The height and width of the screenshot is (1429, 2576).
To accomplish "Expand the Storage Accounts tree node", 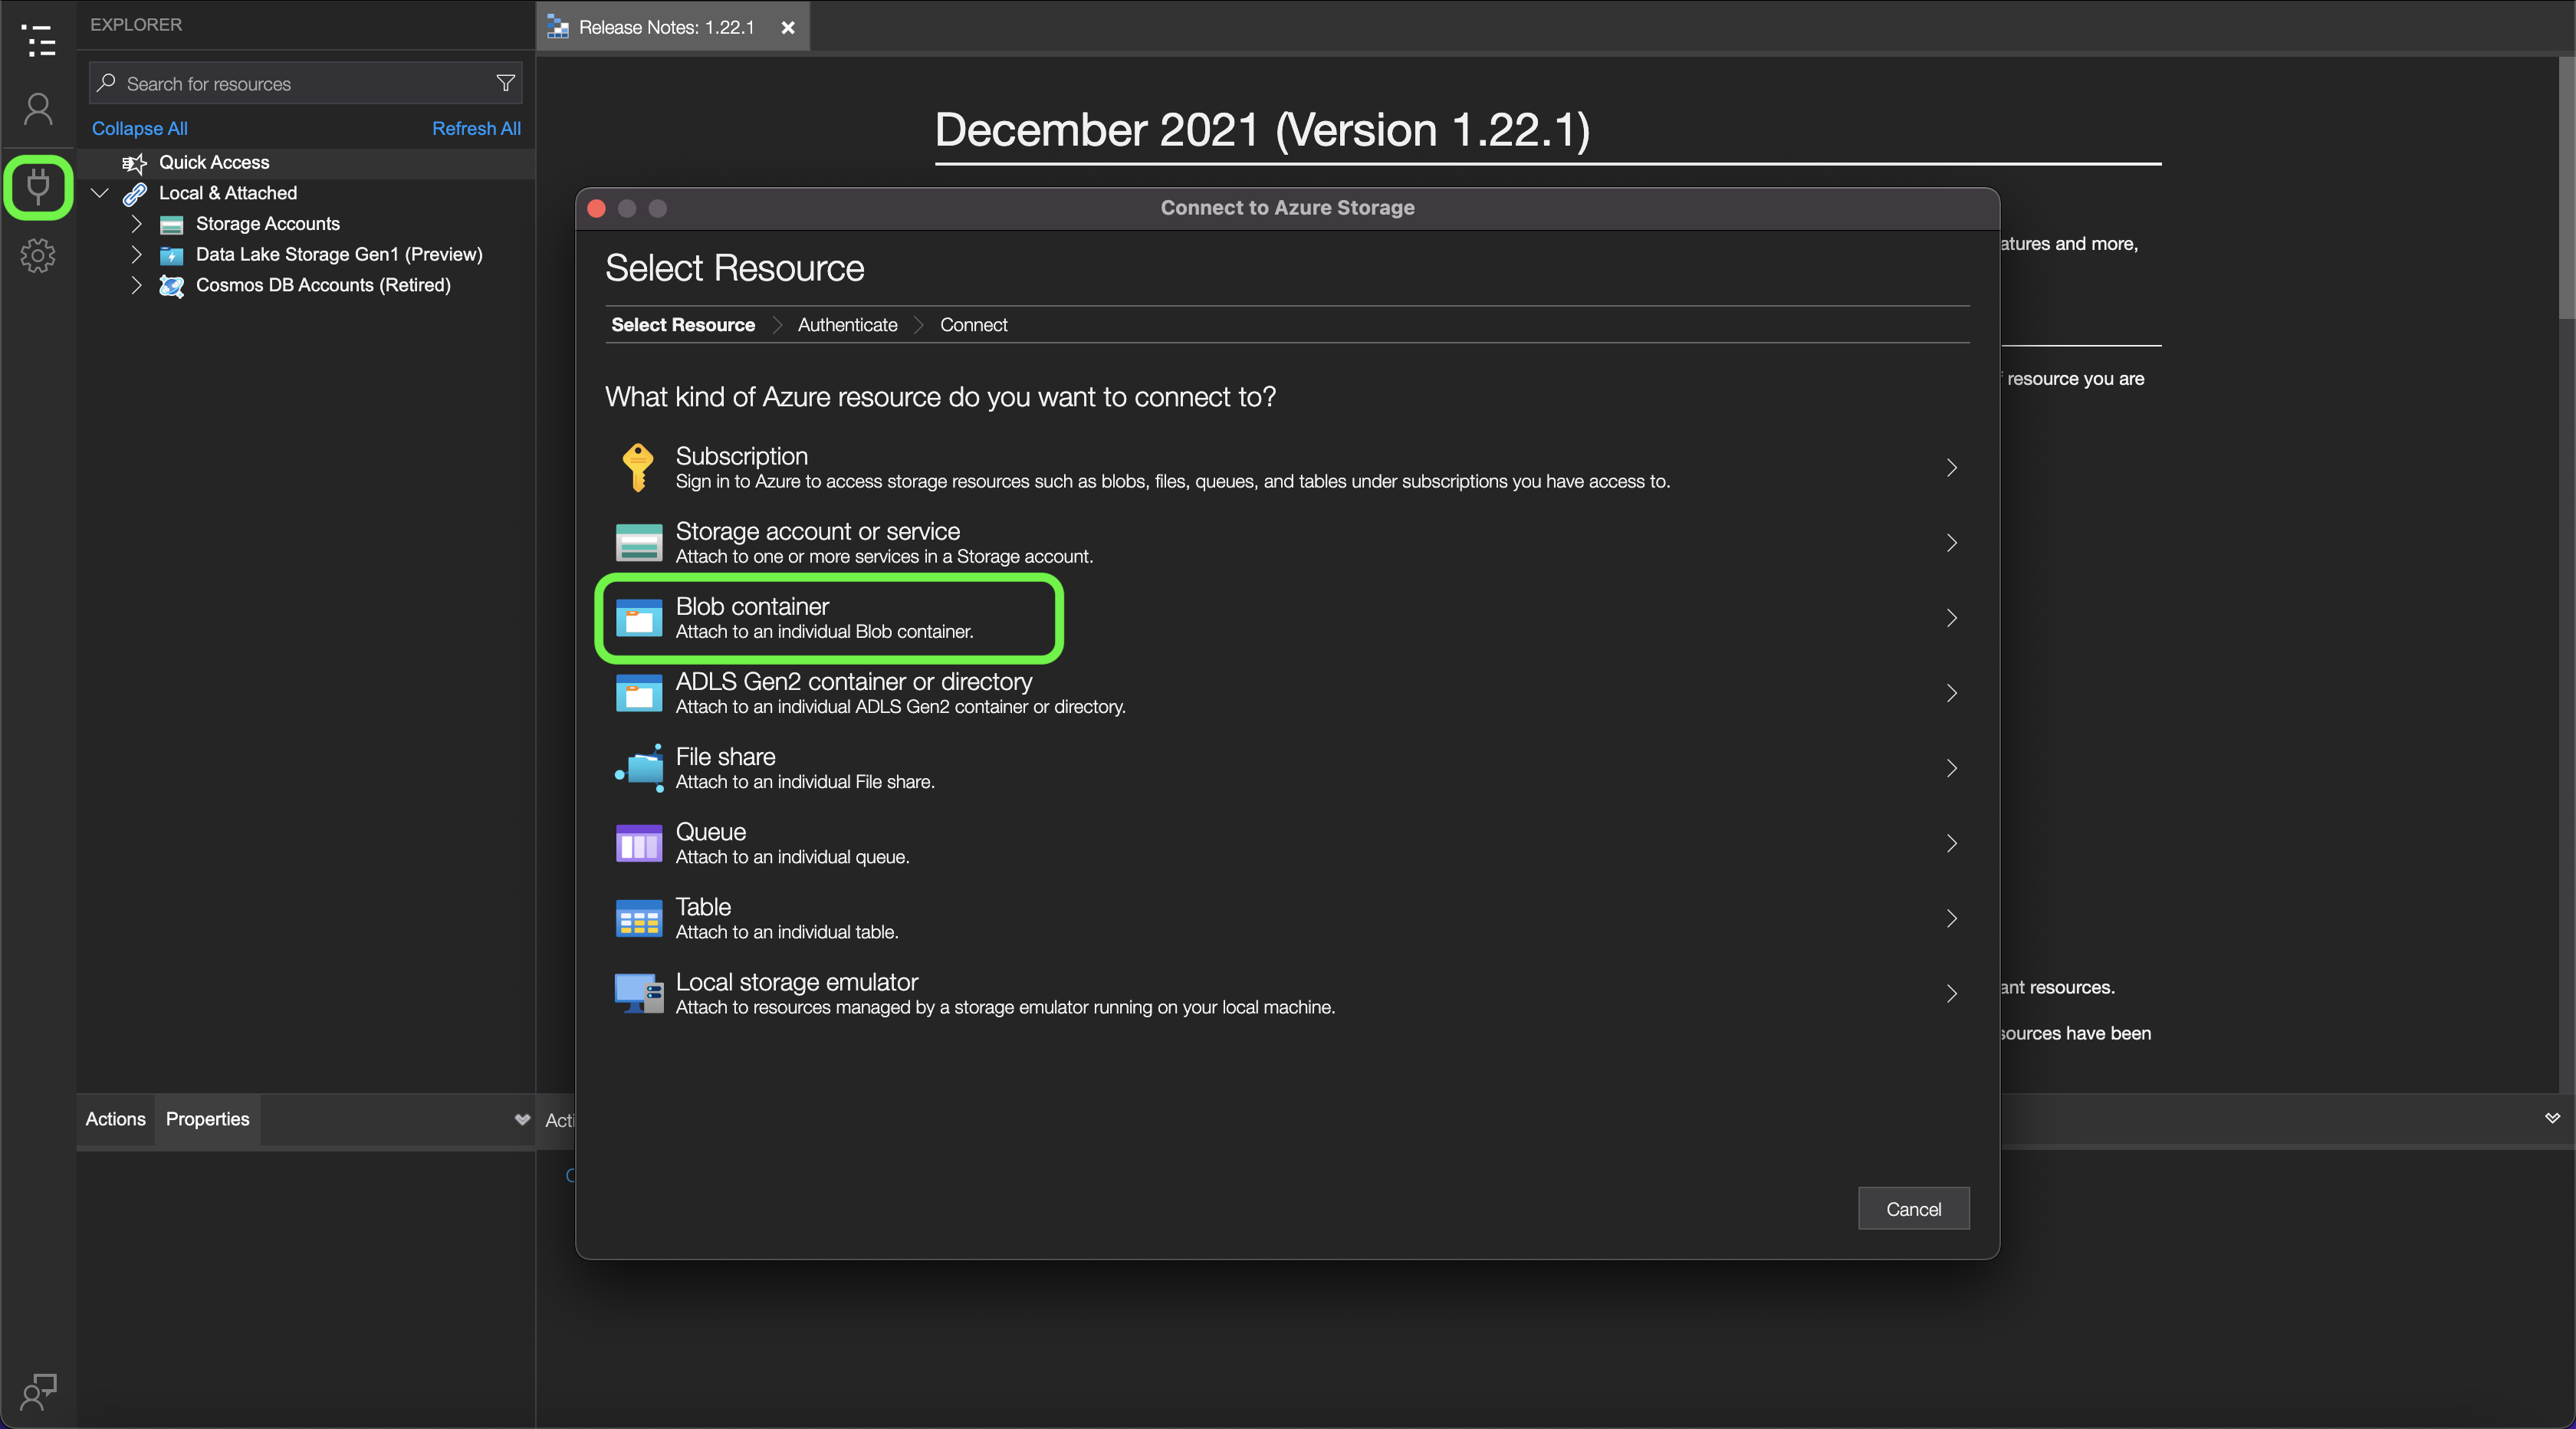I will point(137,224).
